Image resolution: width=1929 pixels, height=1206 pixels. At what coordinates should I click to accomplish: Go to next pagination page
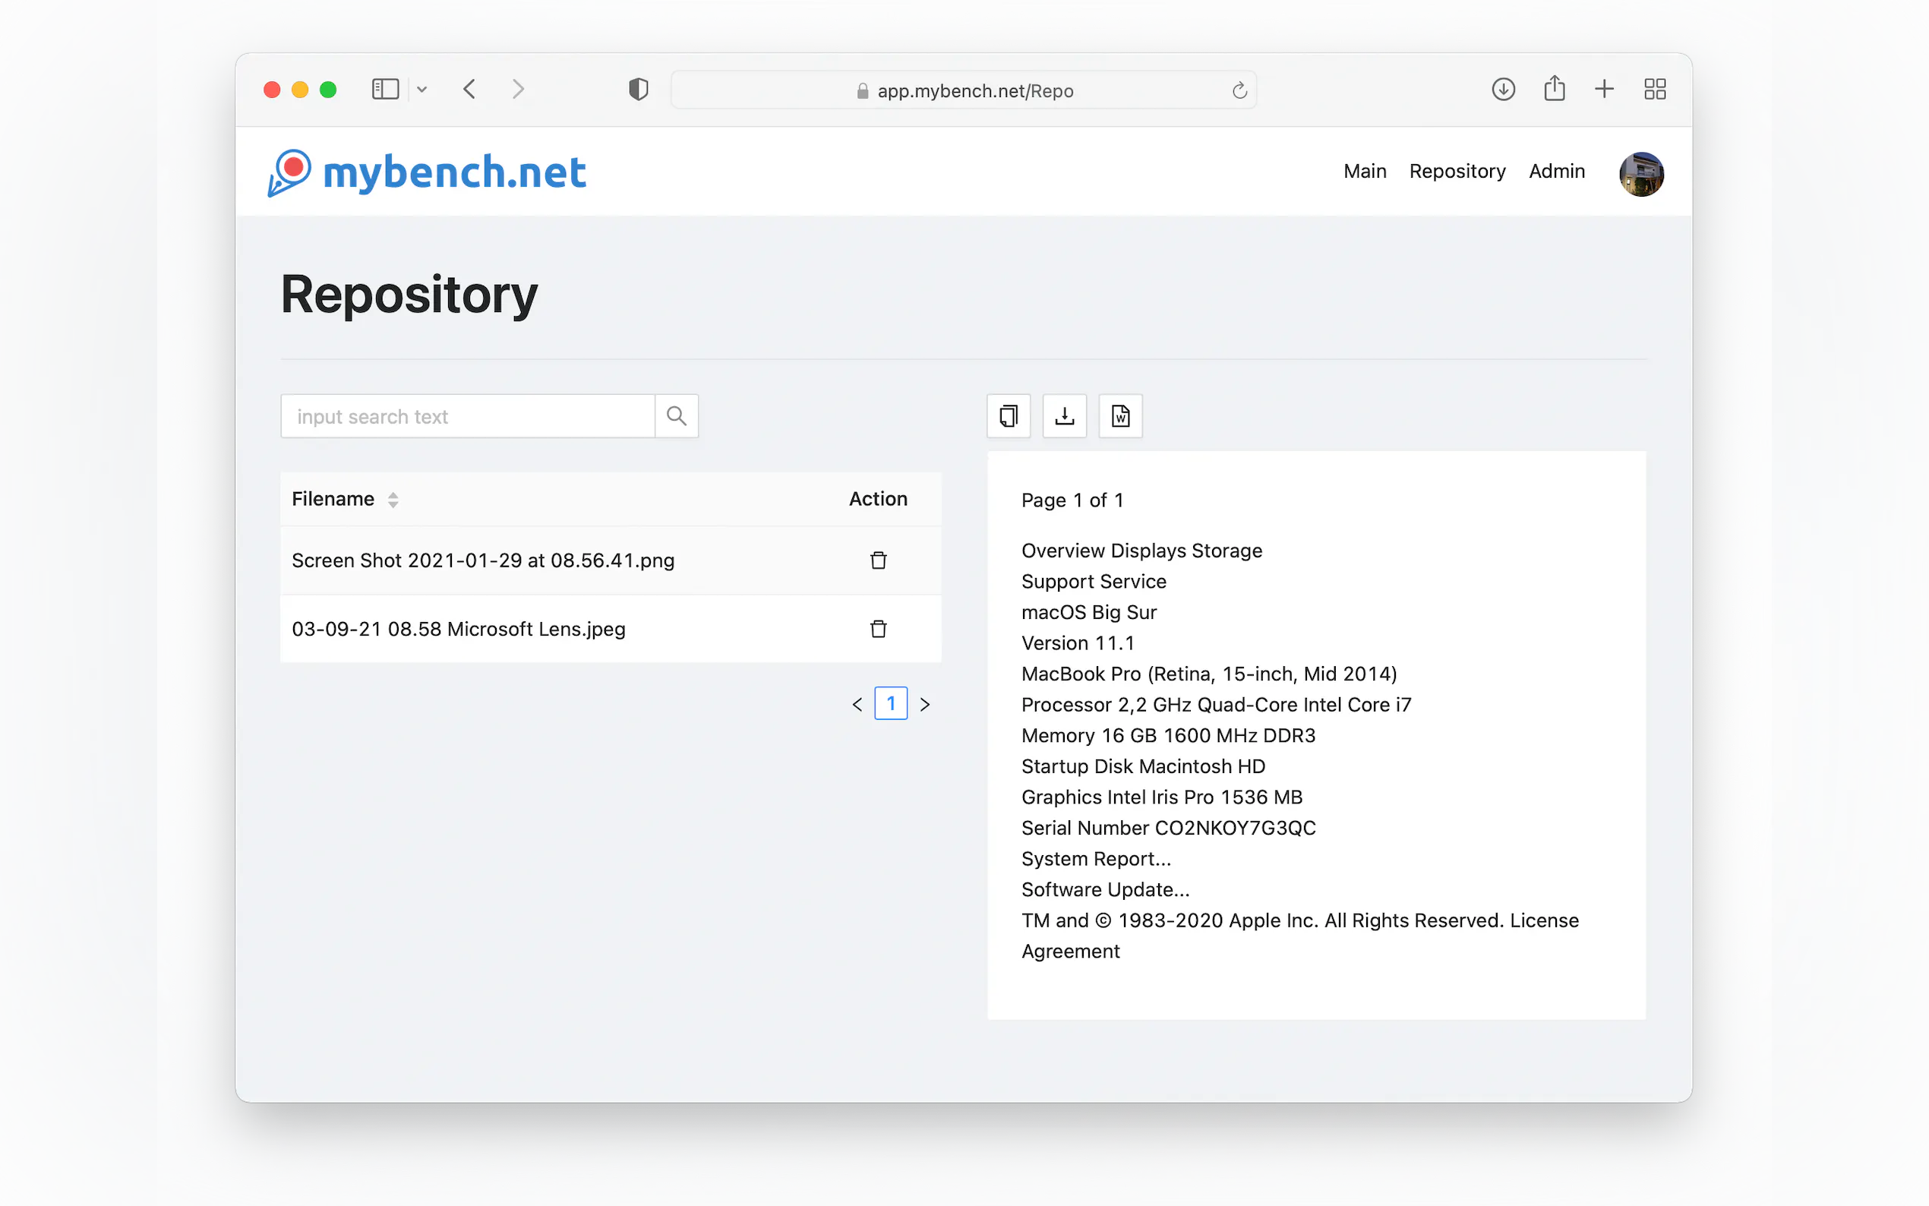coord(925,704)
